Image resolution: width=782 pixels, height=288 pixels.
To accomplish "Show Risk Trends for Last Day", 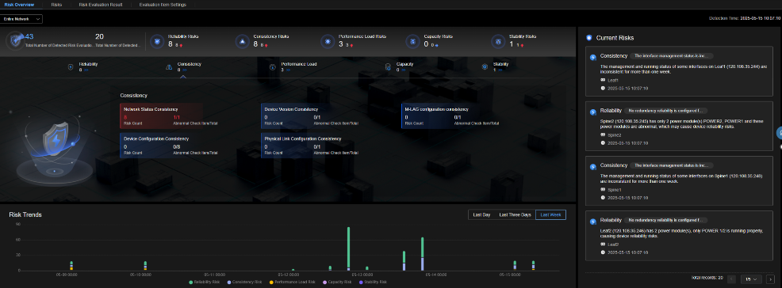I will 481,215.
